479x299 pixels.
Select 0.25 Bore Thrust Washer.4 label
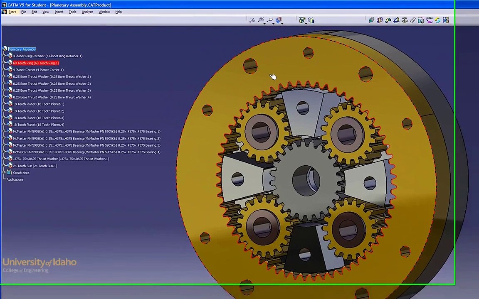pyautogui.click(x=52, y=97)
